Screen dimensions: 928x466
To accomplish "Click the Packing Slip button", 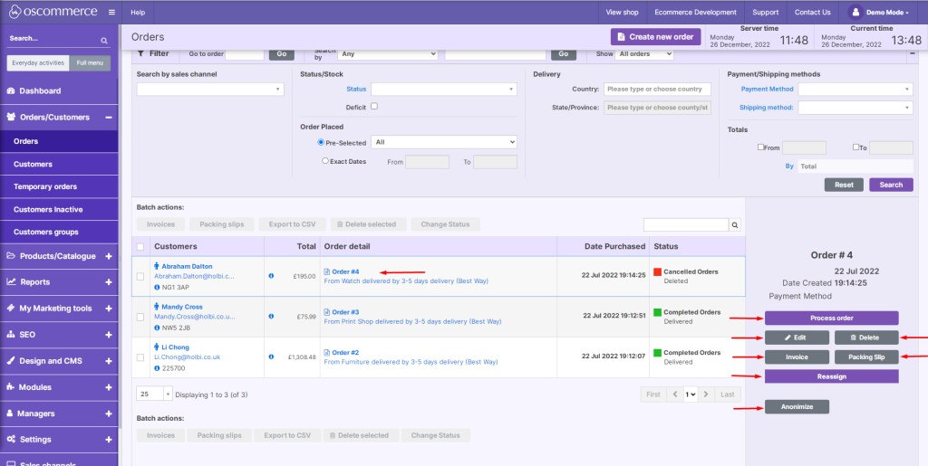I will coord(866,357).
